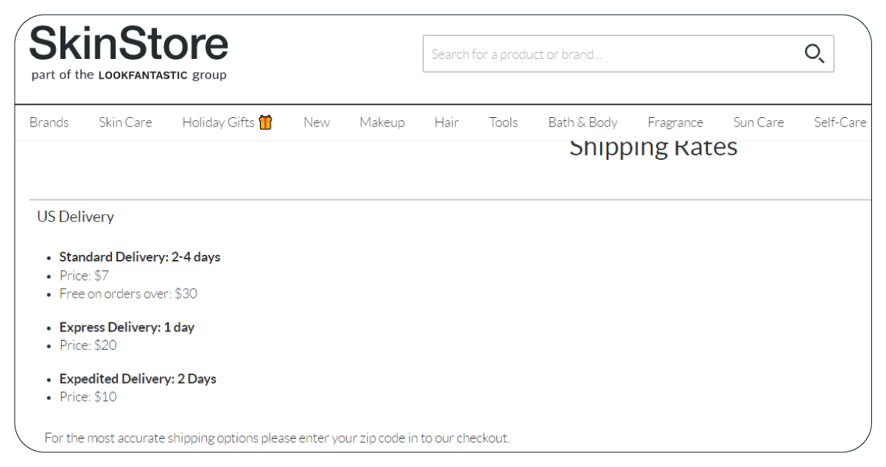Open the Skin Care menu
This screenshot has height=467, width=886.
point(125,122)
